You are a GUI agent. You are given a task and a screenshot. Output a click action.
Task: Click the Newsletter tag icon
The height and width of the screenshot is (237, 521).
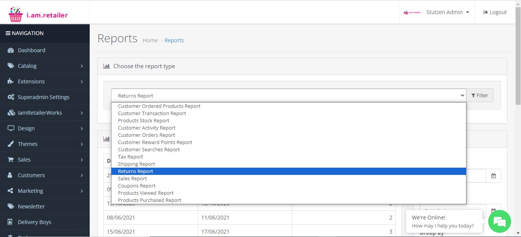coord(11,207)
